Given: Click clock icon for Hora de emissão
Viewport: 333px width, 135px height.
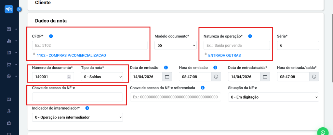Looking at the screenshot, I should [x=216, y=77].
